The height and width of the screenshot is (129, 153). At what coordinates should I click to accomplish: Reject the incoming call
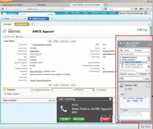106,119
